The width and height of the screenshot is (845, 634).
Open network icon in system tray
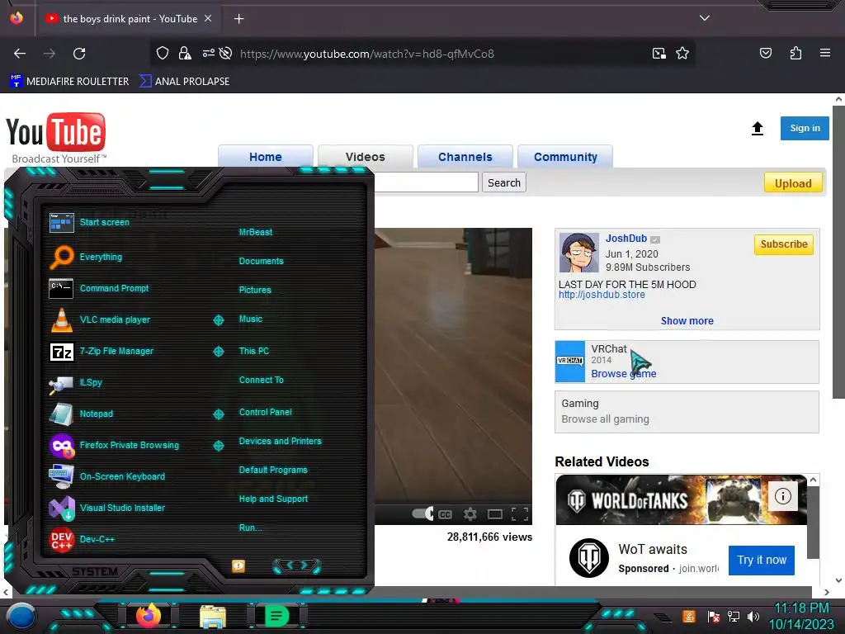point(734,616)
